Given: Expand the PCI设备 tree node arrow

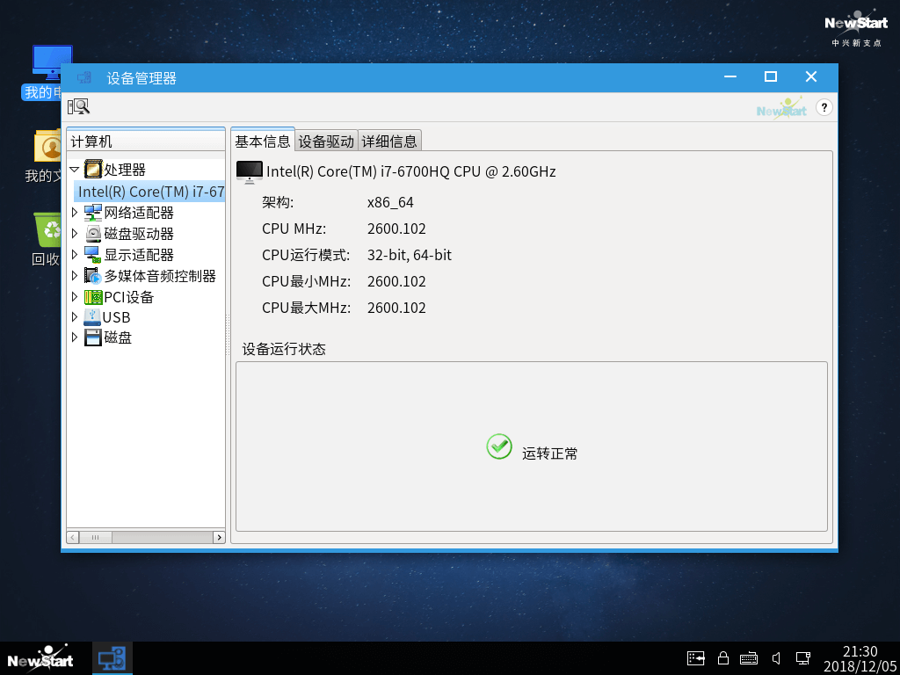Looking at the screenshot, I should 74,297.
